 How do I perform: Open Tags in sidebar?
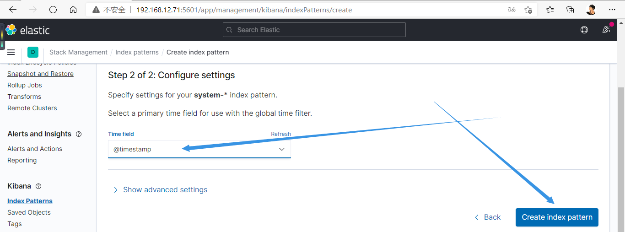point(15,224)
